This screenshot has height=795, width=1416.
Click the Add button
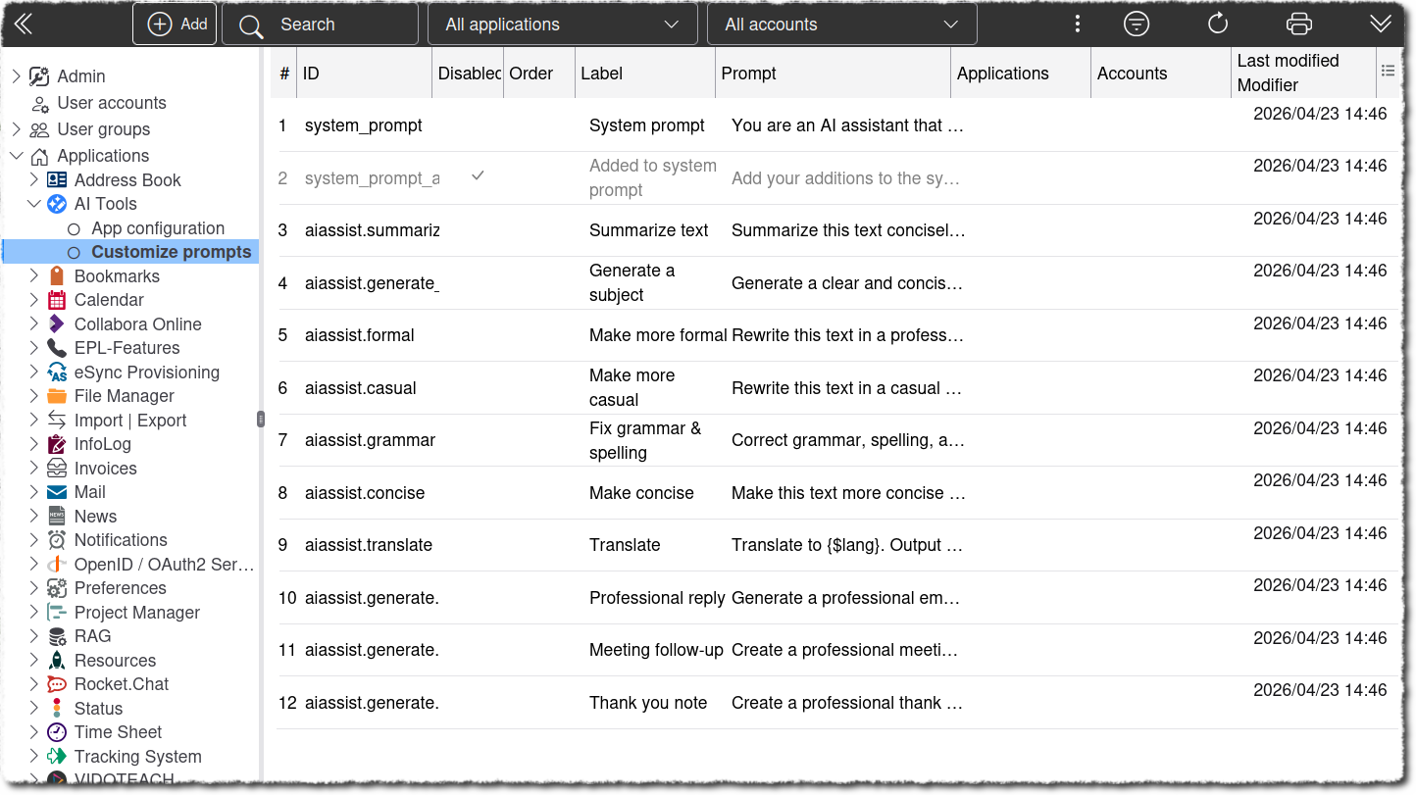click(x=175, y=25)
